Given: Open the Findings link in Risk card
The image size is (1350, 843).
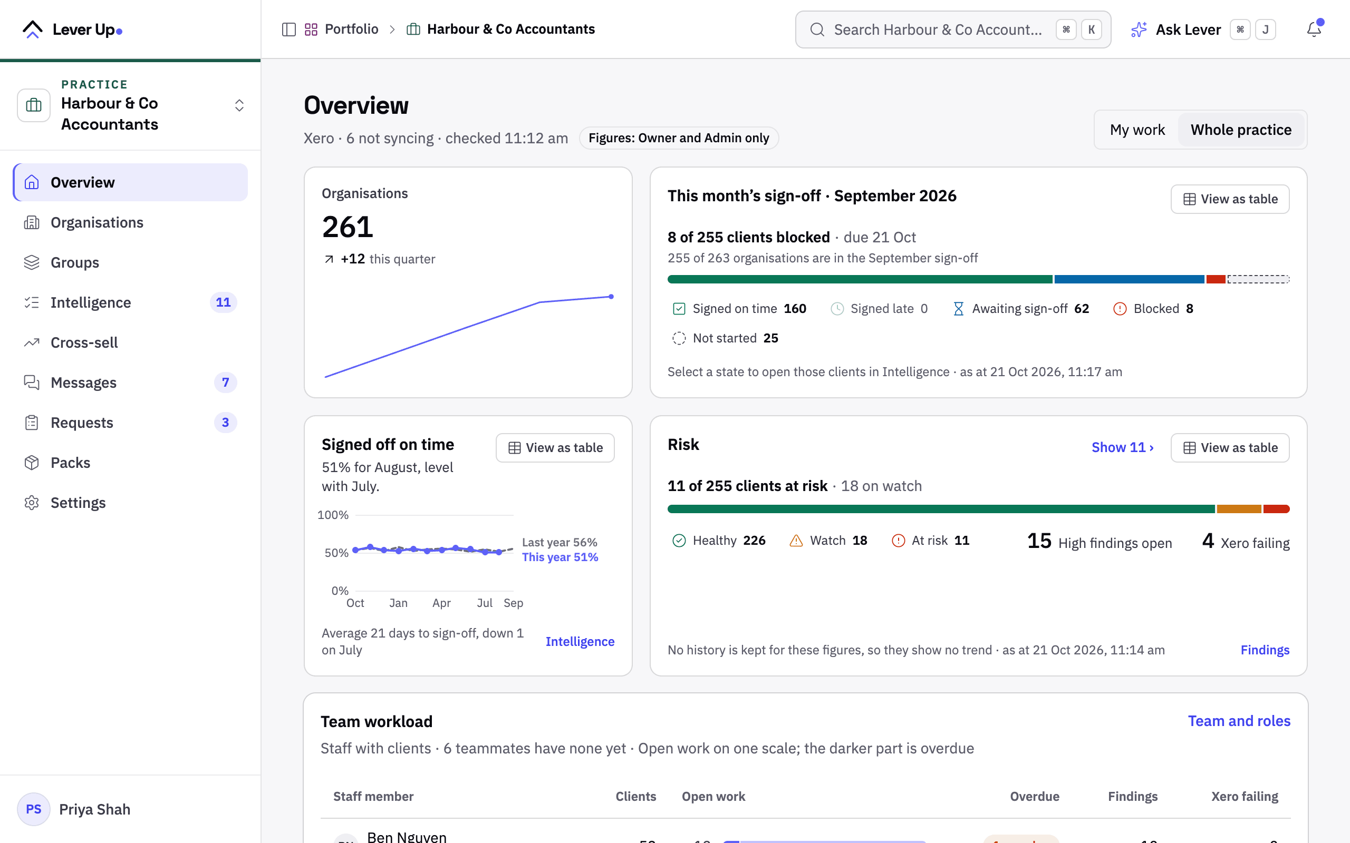Looking at the screenshot, I should 1265,650.
